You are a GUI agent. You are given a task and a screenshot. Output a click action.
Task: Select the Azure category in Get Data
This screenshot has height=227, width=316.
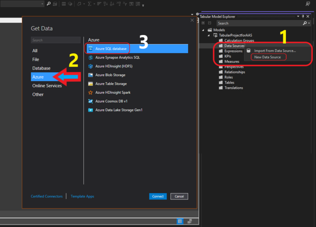coord(38,77)
